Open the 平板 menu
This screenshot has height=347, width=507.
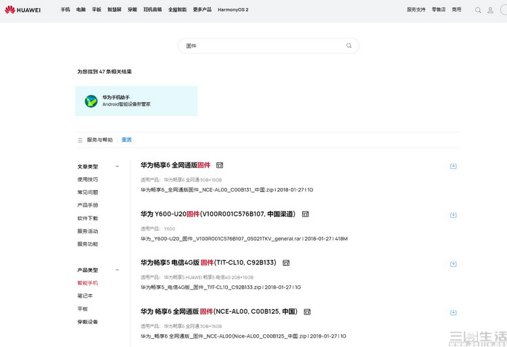[x=97, y=9]
